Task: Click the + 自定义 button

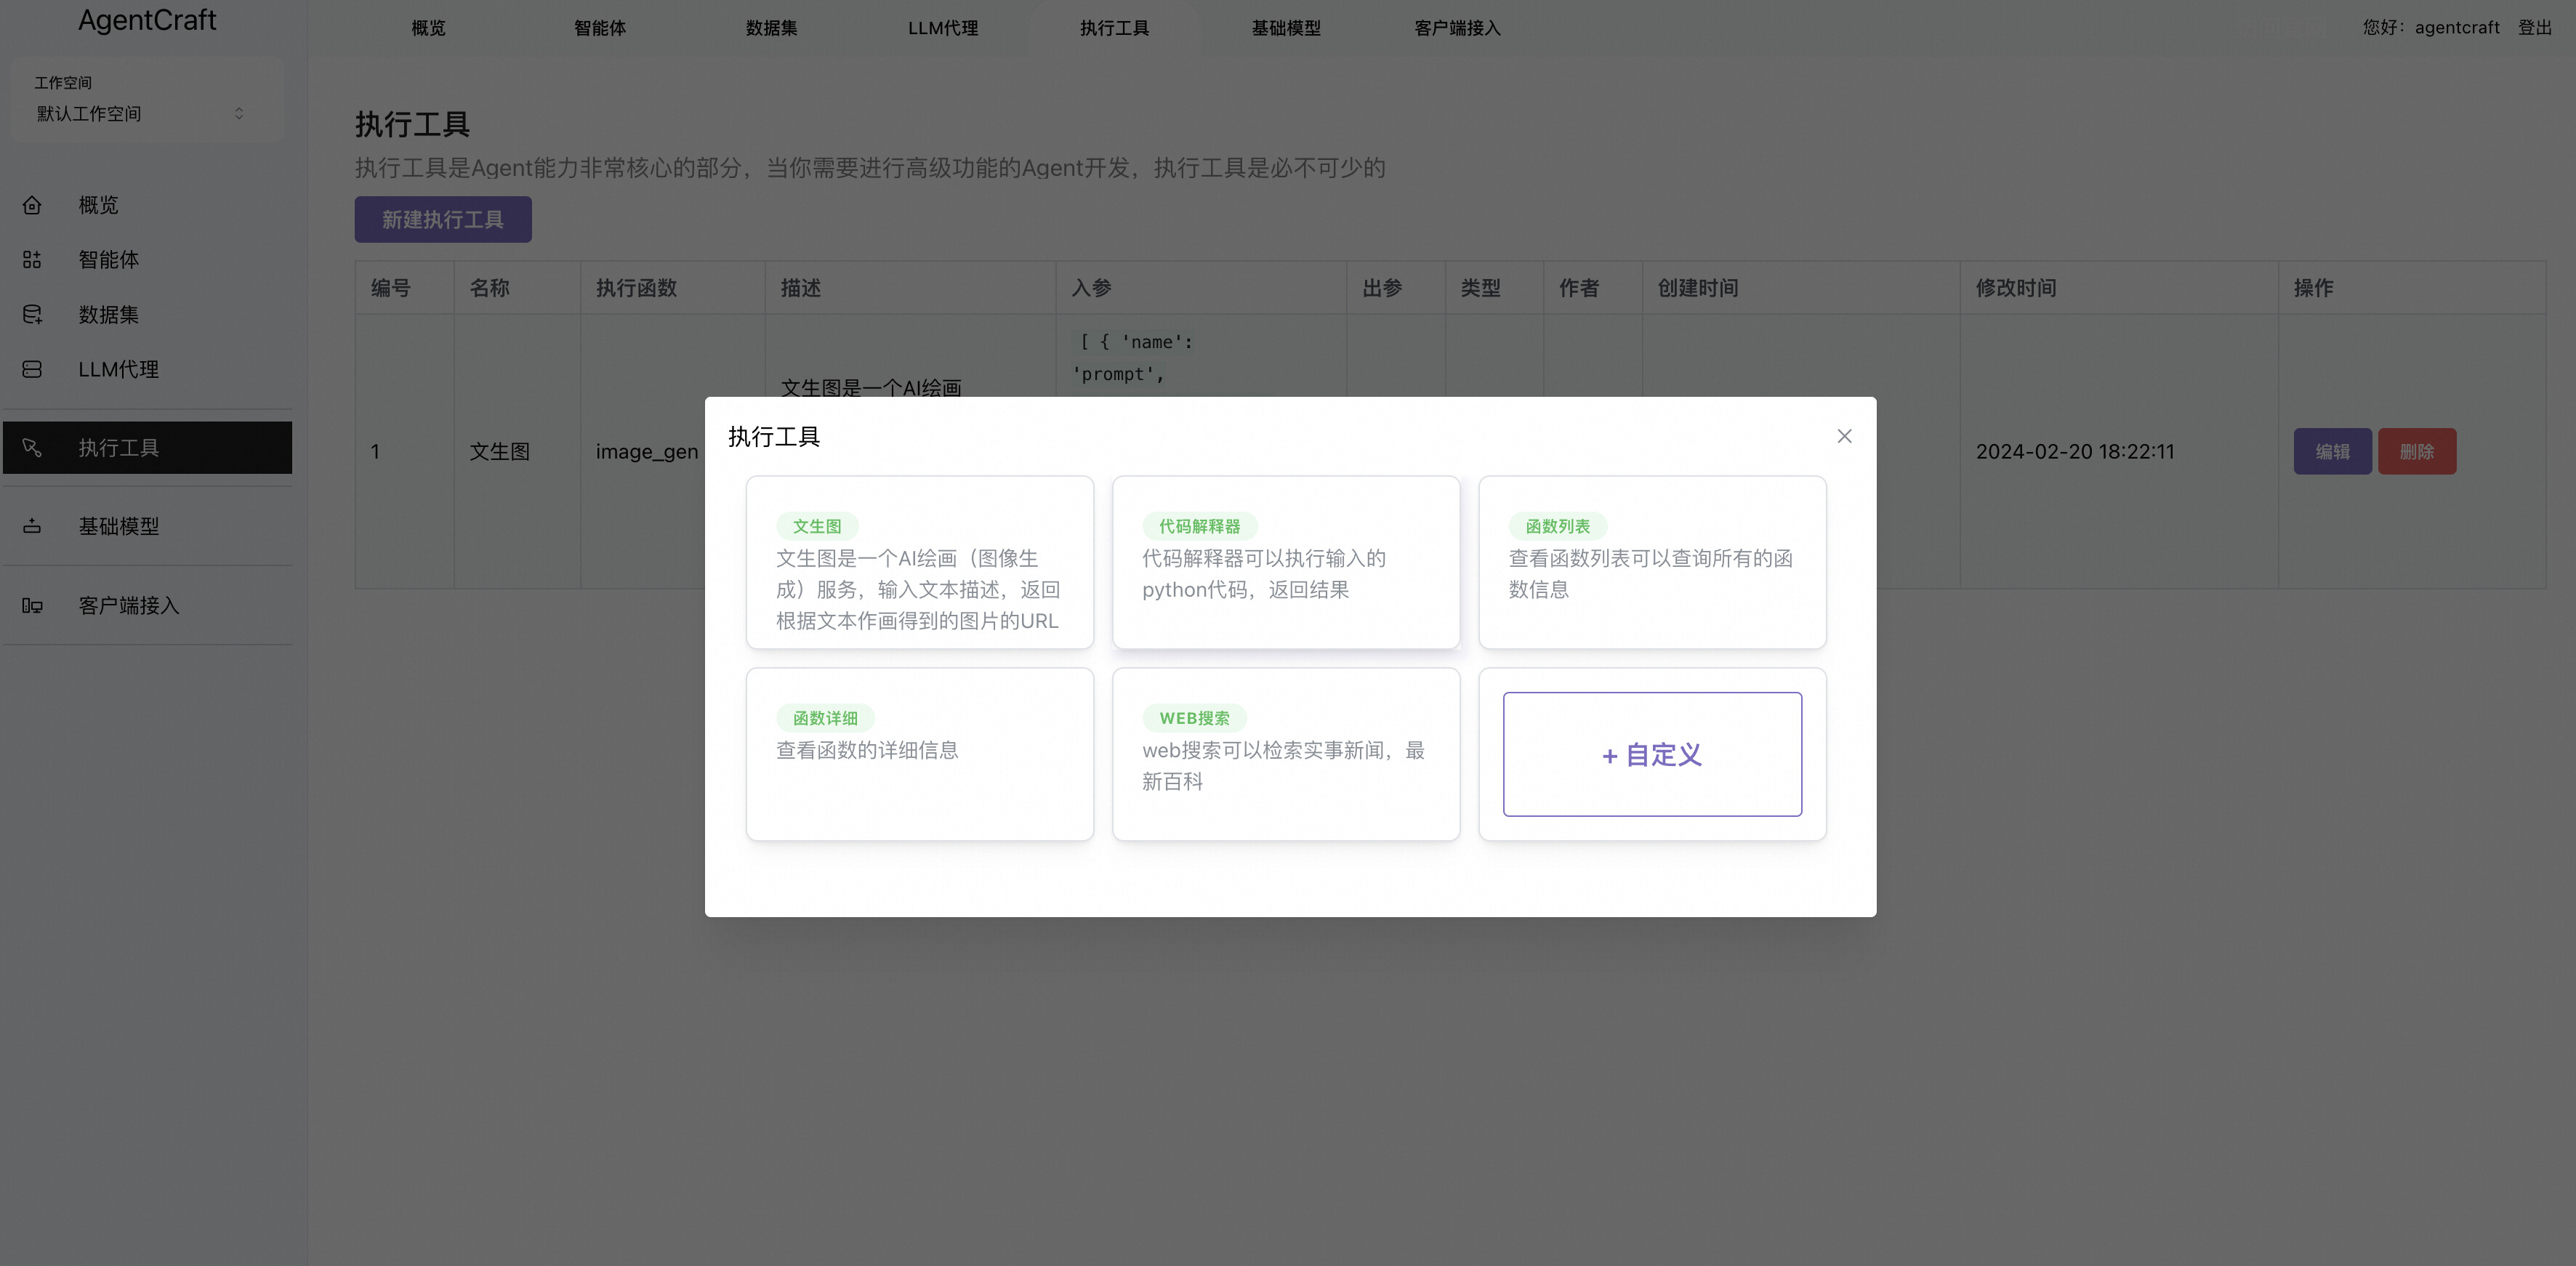Action: point(1652,754)
